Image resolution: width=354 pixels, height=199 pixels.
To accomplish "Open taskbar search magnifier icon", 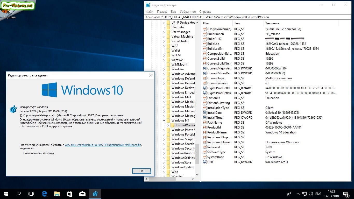I will (x=19, y=194).
